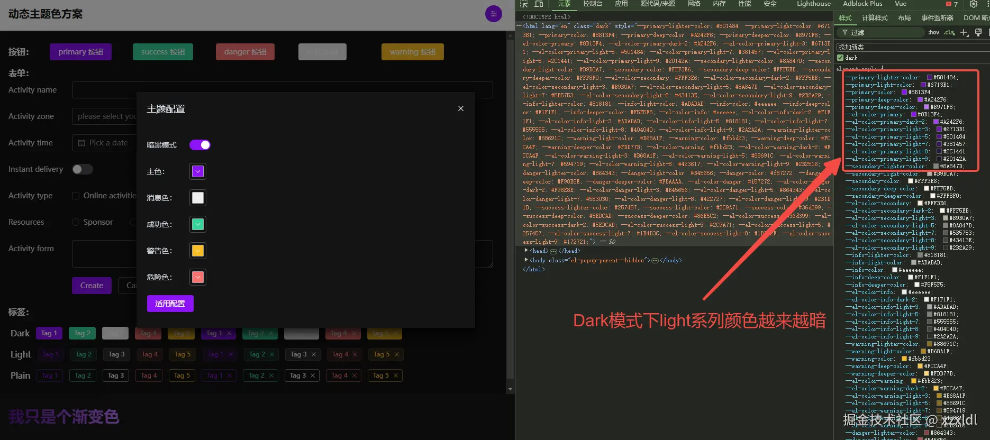This screenshot has height=440, width=990.
Task: Open the Activity zone select dropdown
Action: pyautogui.click(x=104, y=116)
